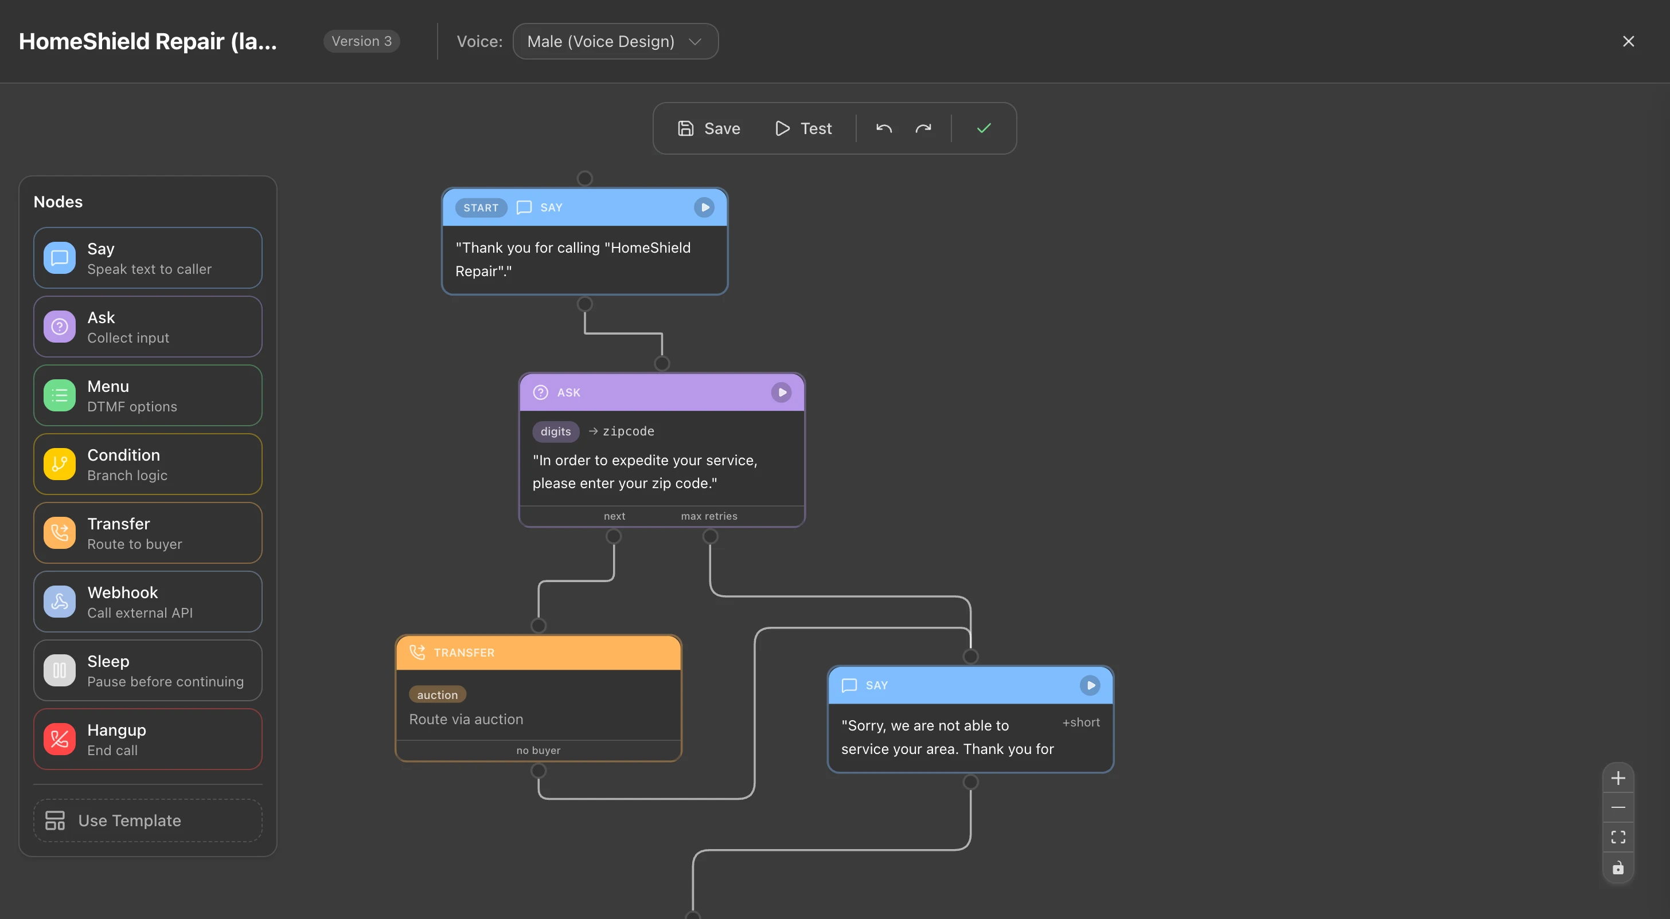Zoom in on the canvas

pyautogui.click(x=1618, y=778)
